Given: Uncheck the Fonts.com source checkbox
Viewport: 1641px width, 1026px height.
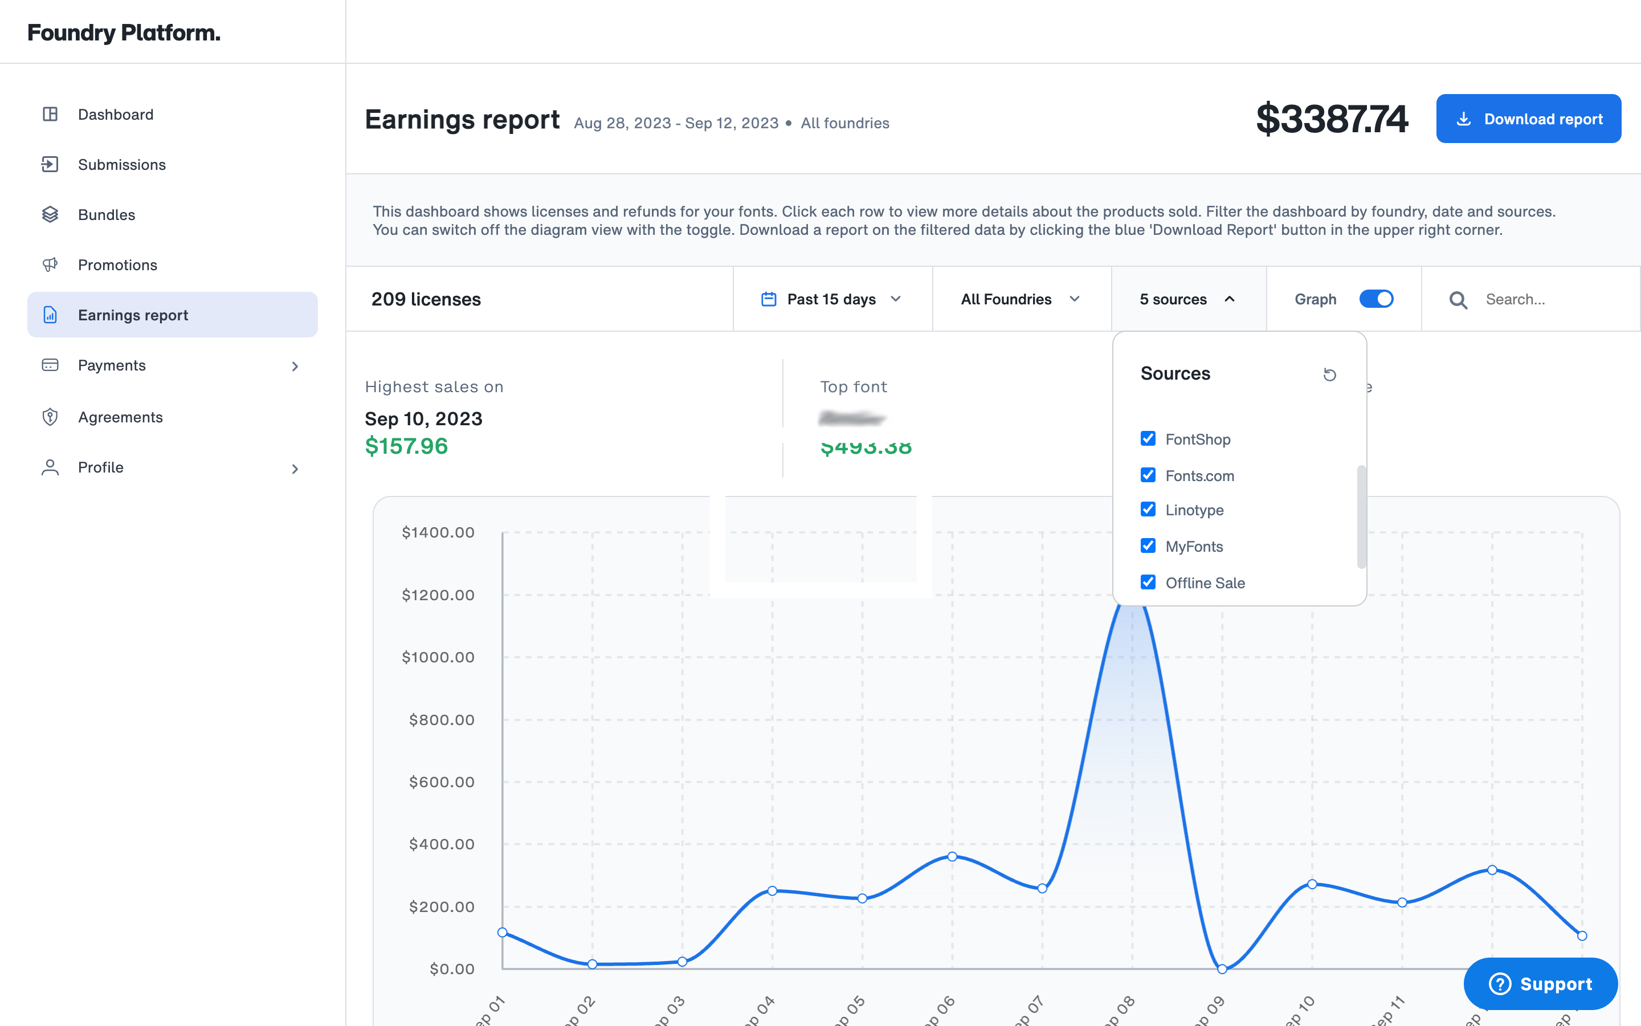Looking at the screenshot, I should (1148, 475).
